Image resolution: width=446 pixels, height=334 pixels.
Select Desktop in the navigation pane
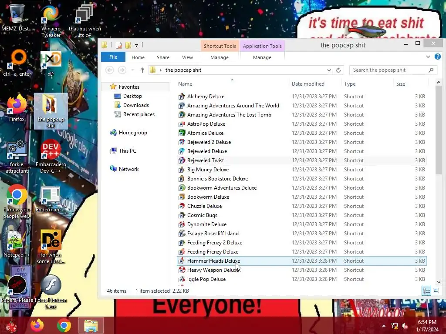pos(132,96)
